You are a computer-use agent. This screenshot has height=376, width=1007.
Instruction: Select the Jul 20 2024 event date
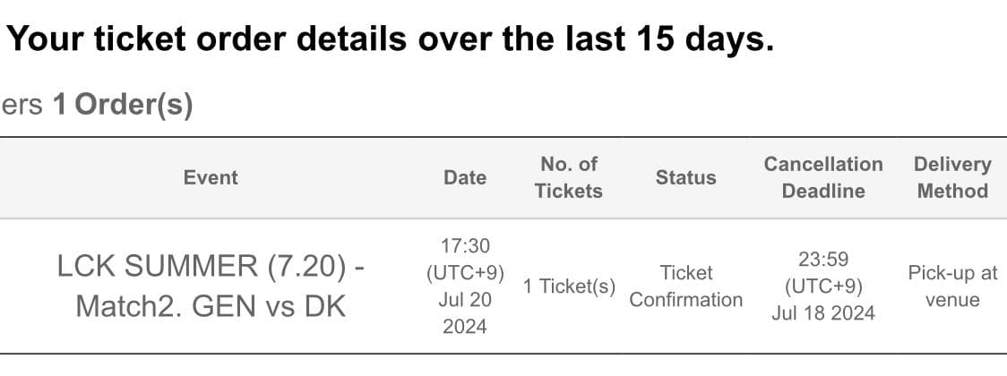coord(465,313)
